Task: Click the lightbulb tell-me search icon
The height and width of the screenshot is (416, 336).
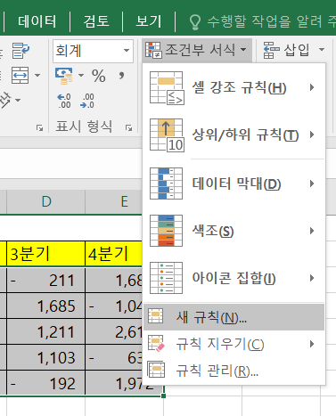Action: coord(195,22)
